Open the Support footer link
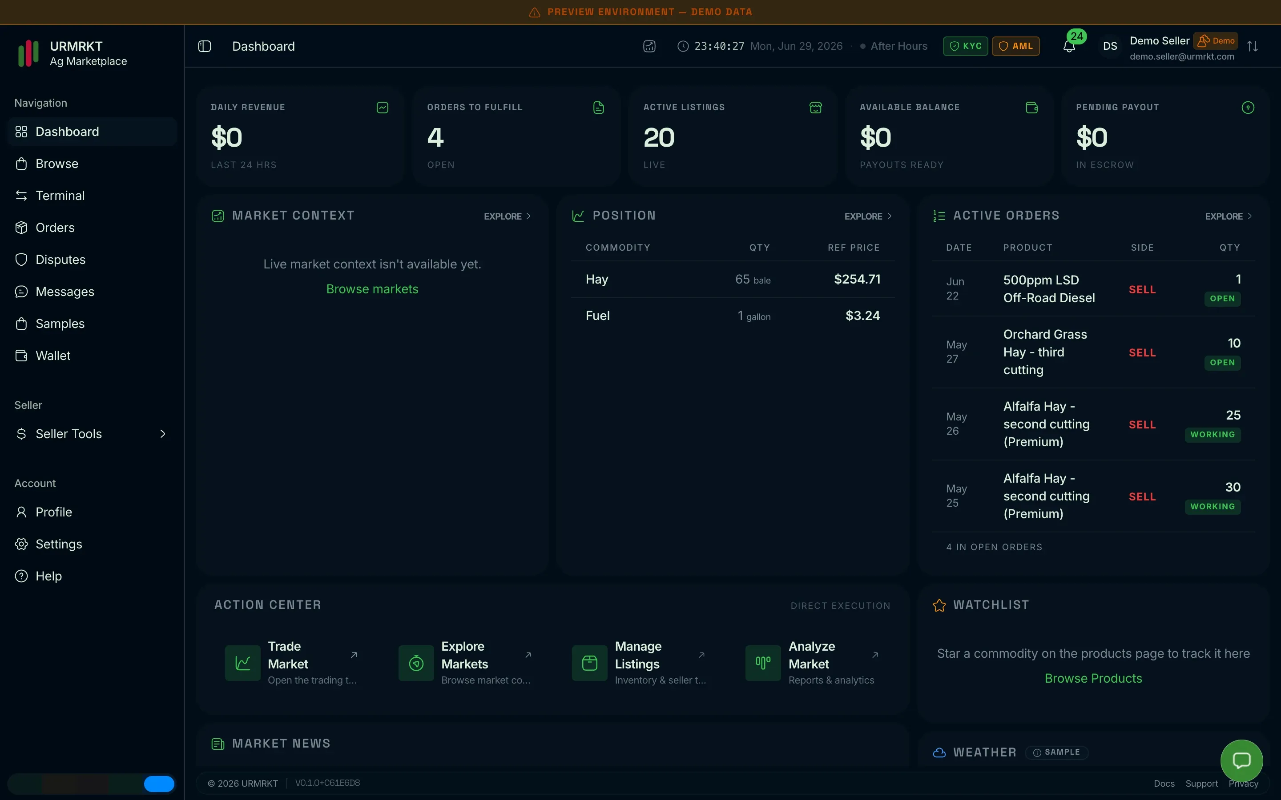 pyautogui.click(x=1201, y=784)
